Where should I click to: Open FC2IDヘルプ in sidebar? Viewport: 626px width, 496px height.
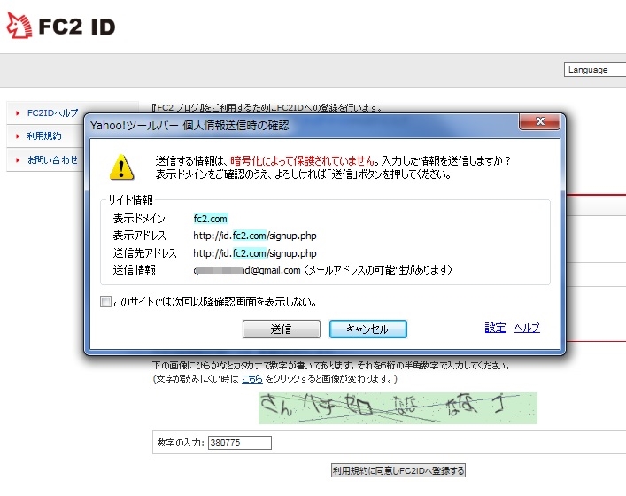point(52,113)
